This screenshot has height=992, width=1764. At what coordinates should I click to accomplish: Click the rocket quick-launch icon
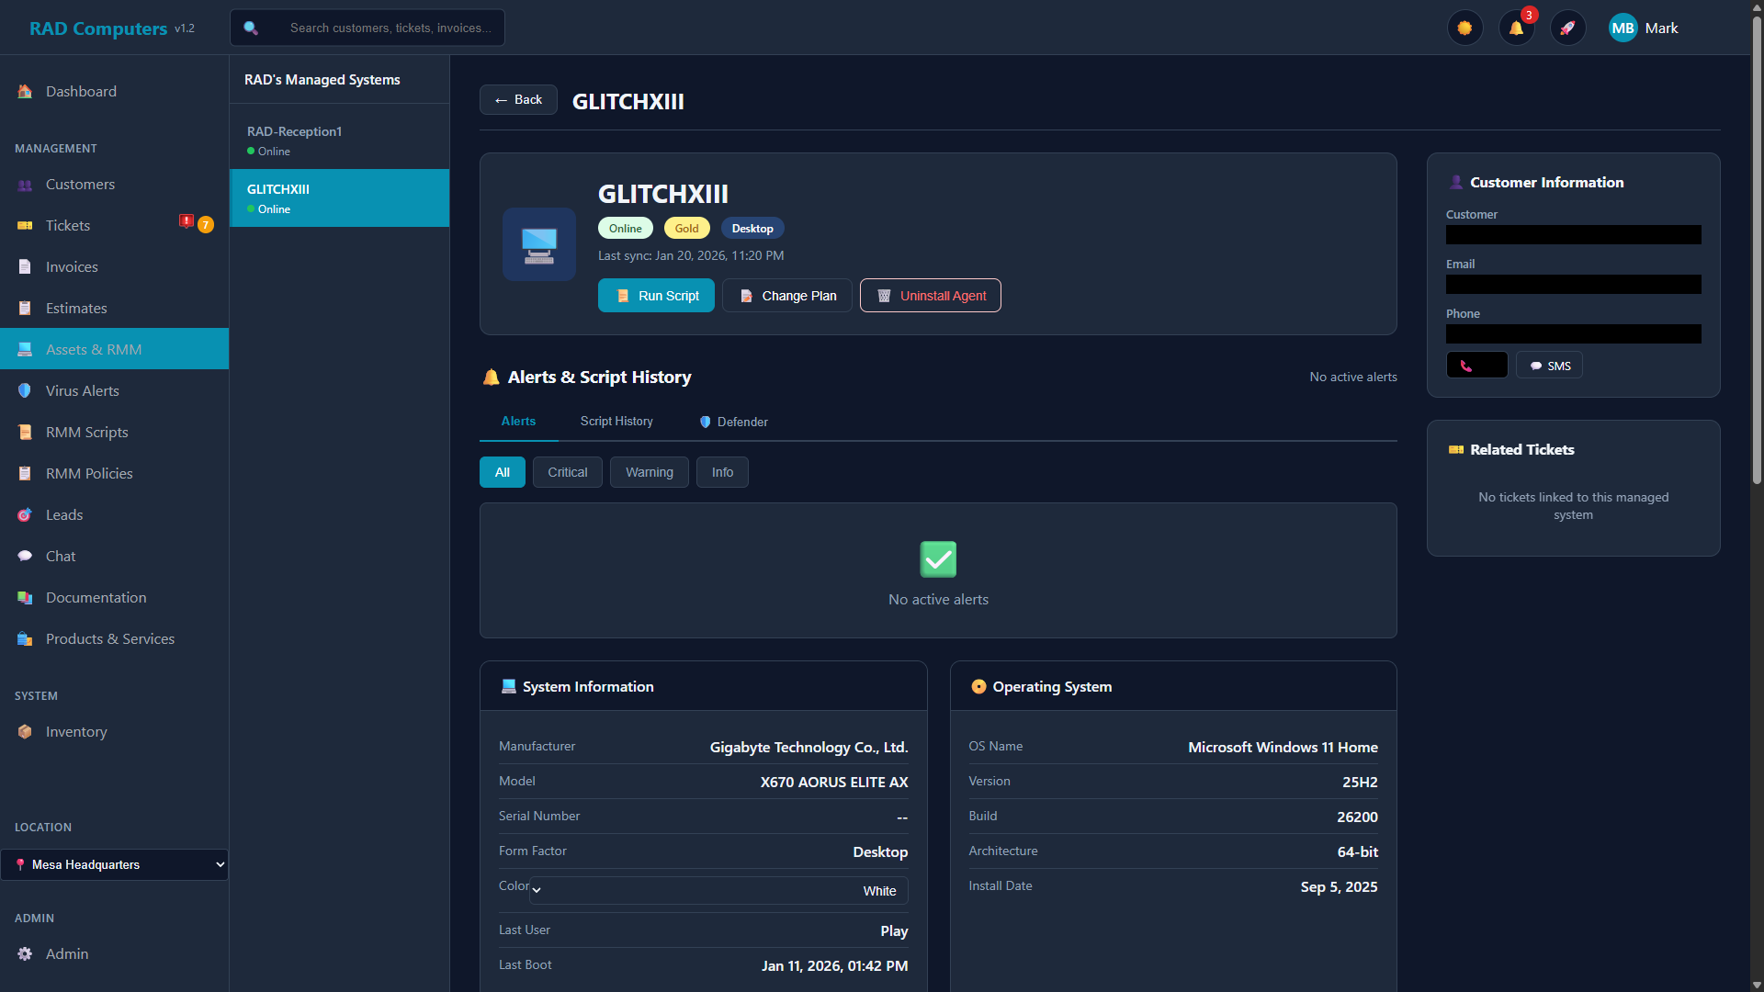1568,28
